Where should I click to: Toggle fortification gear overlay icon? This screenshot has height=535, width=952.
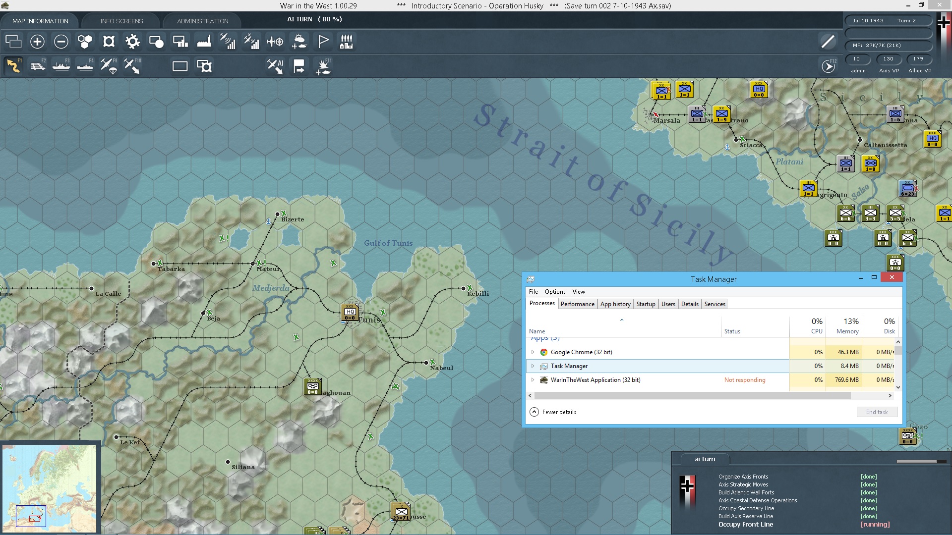pos(132,42)
